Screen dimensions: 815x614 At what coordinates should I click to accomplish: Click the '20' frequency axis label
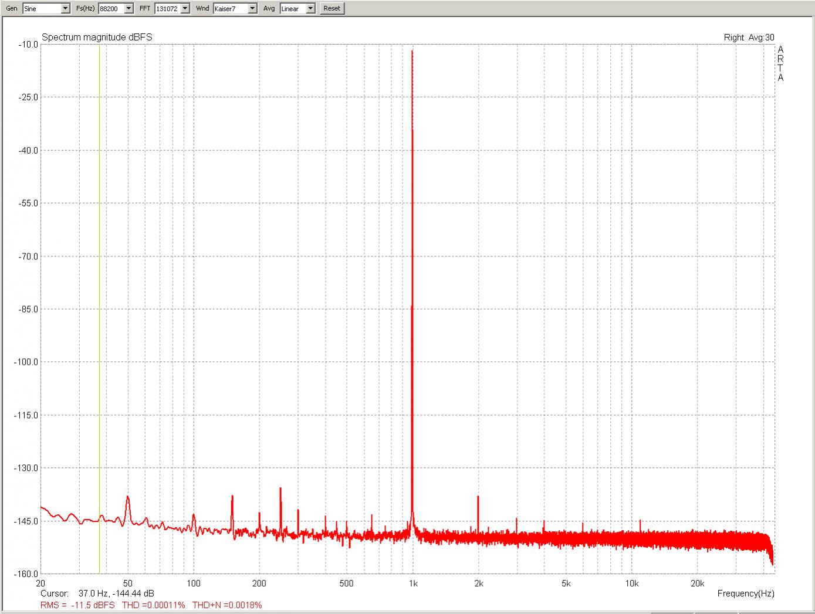click(40, 584)
